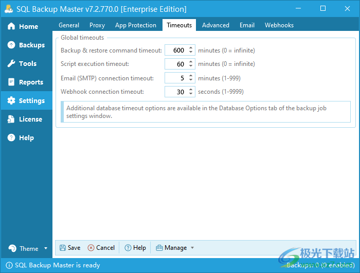Click the Theme palette icon
The width and height of the screenshot is (360, 273).
[x=12, y=248]
